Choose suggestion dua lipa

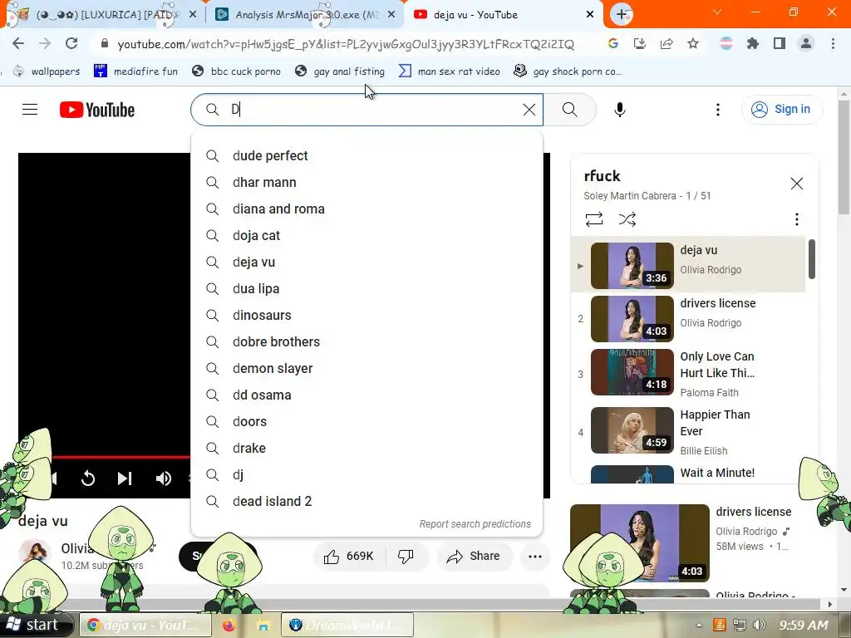coord(366,288)
